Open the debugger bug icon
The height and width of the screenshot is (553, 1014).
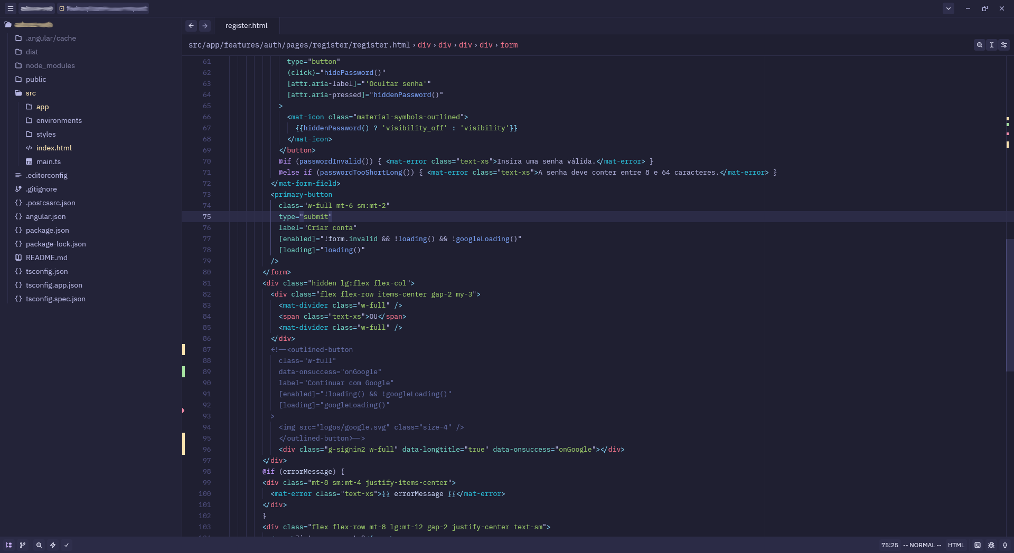[991, 545]
